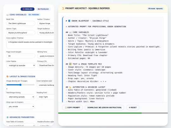Viewport: 171px width, 128px height.
Task: Click the clipboard icon in Copy Prompt
Action: [66, 107]
